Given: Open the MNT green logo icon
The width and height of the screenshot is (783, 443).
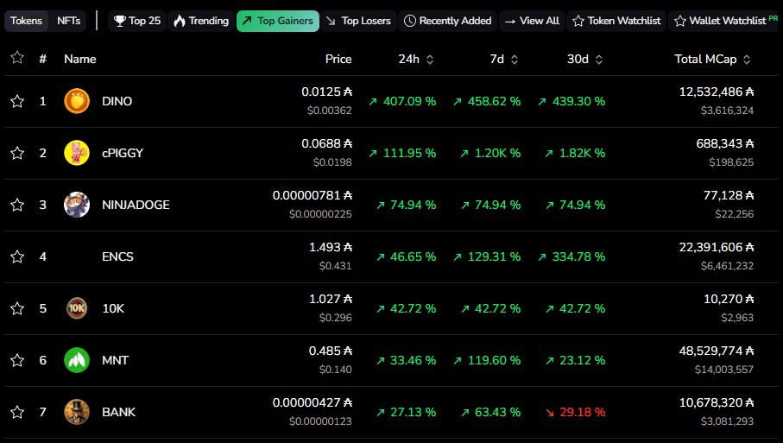Looking at the screenshot, I should click(x=77, y=360).
